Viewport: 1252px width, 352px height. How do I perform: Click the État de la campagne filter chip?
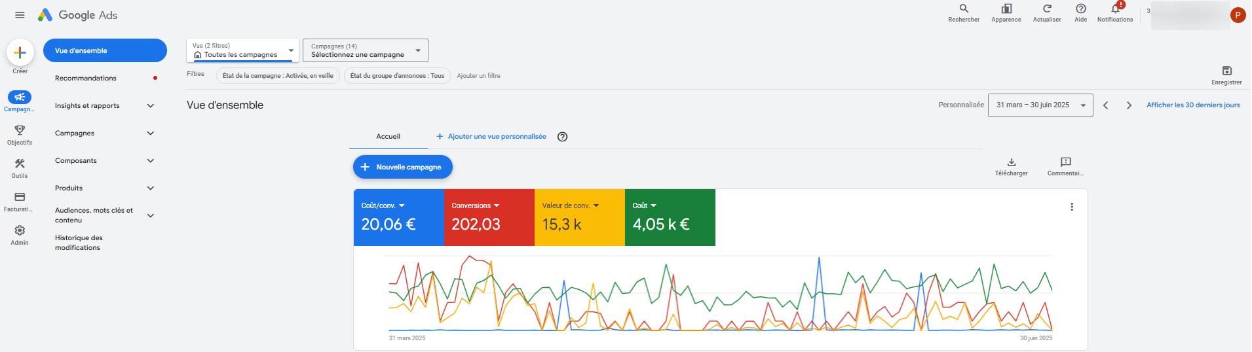pos(278,76)
